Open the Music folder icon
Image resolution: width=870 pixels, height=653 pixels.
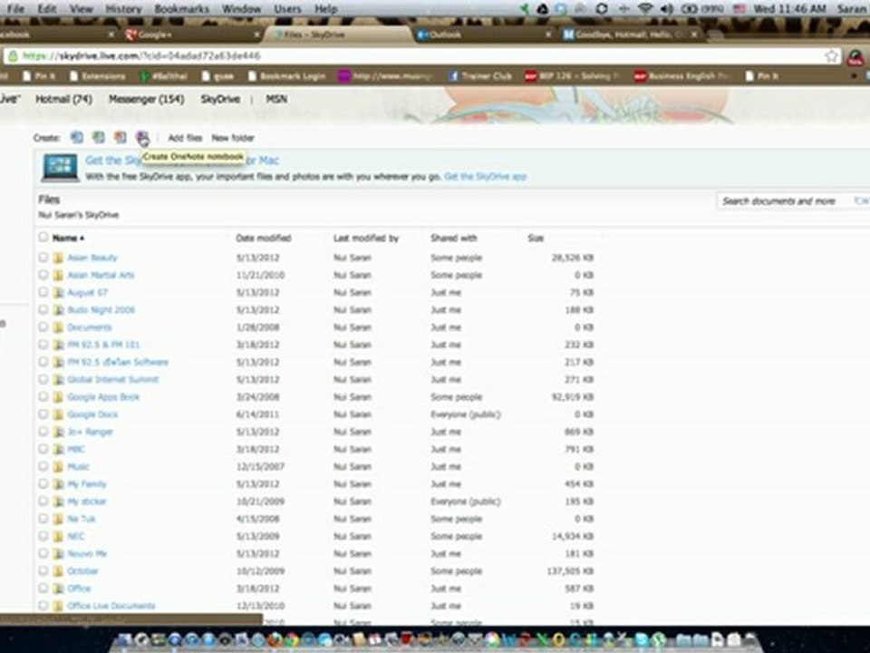point(58,467)
